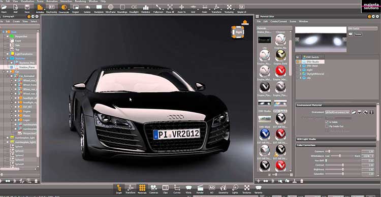This screenshot has height=197, width=381.
Task: Open the Ruler dropdown arrow
Action: click(x=210, y=9)
